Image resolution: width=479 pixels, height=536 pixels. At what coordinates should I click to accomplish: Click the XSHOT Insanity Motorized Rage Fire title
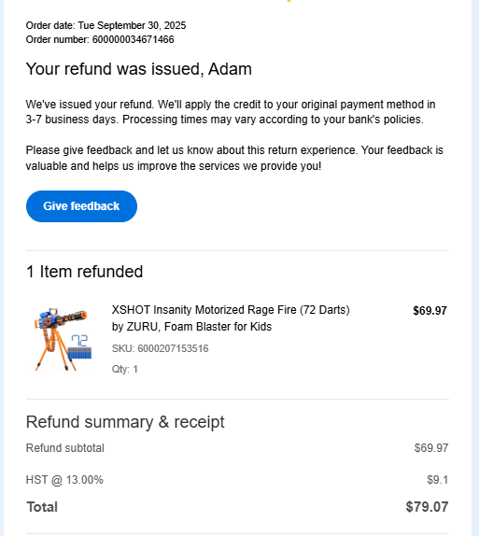pyautogui.click(x=231, y=317)
